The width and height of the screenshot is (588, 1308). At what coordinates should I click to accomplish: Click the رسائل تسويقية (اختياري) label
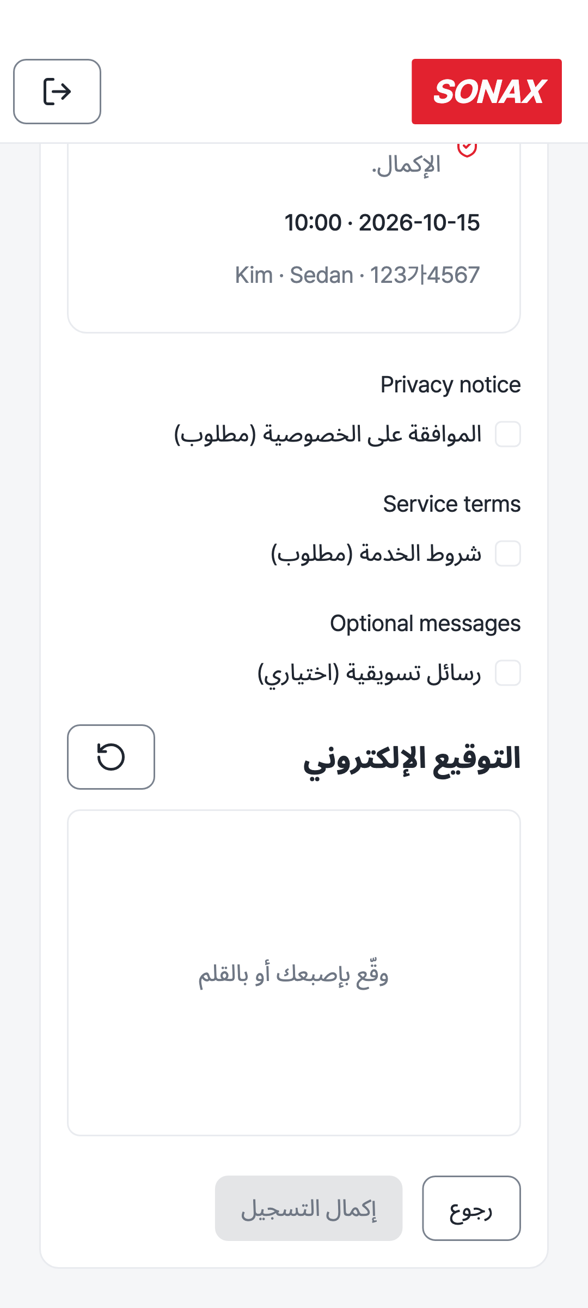[369, 673]
